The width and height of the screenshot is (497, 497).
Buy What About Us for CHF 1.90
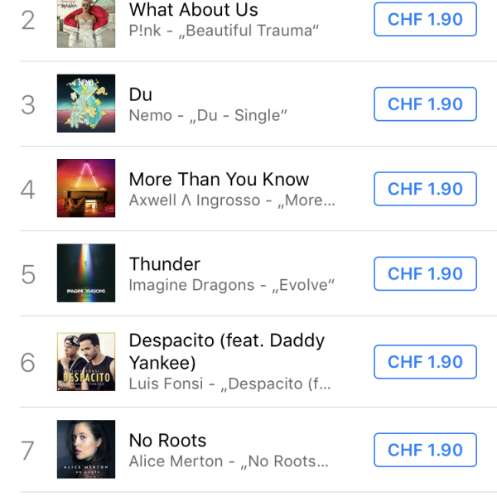coord(425,20)
